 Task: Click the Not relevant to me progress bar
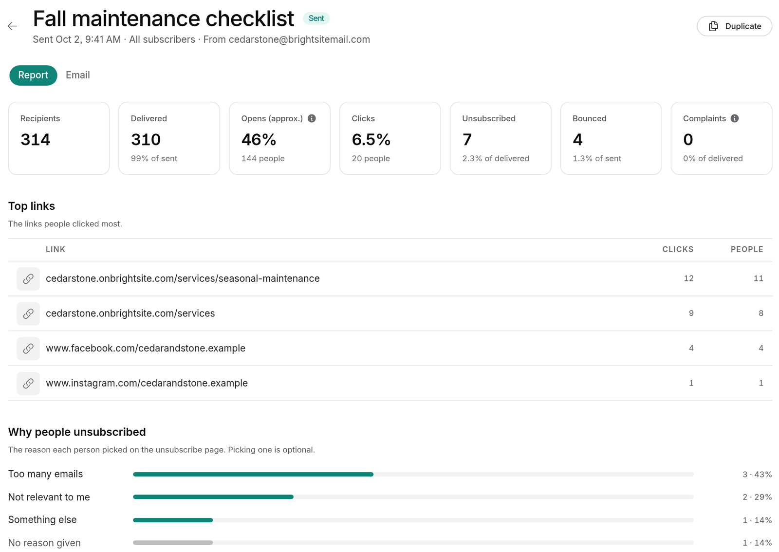coord(413,497)
